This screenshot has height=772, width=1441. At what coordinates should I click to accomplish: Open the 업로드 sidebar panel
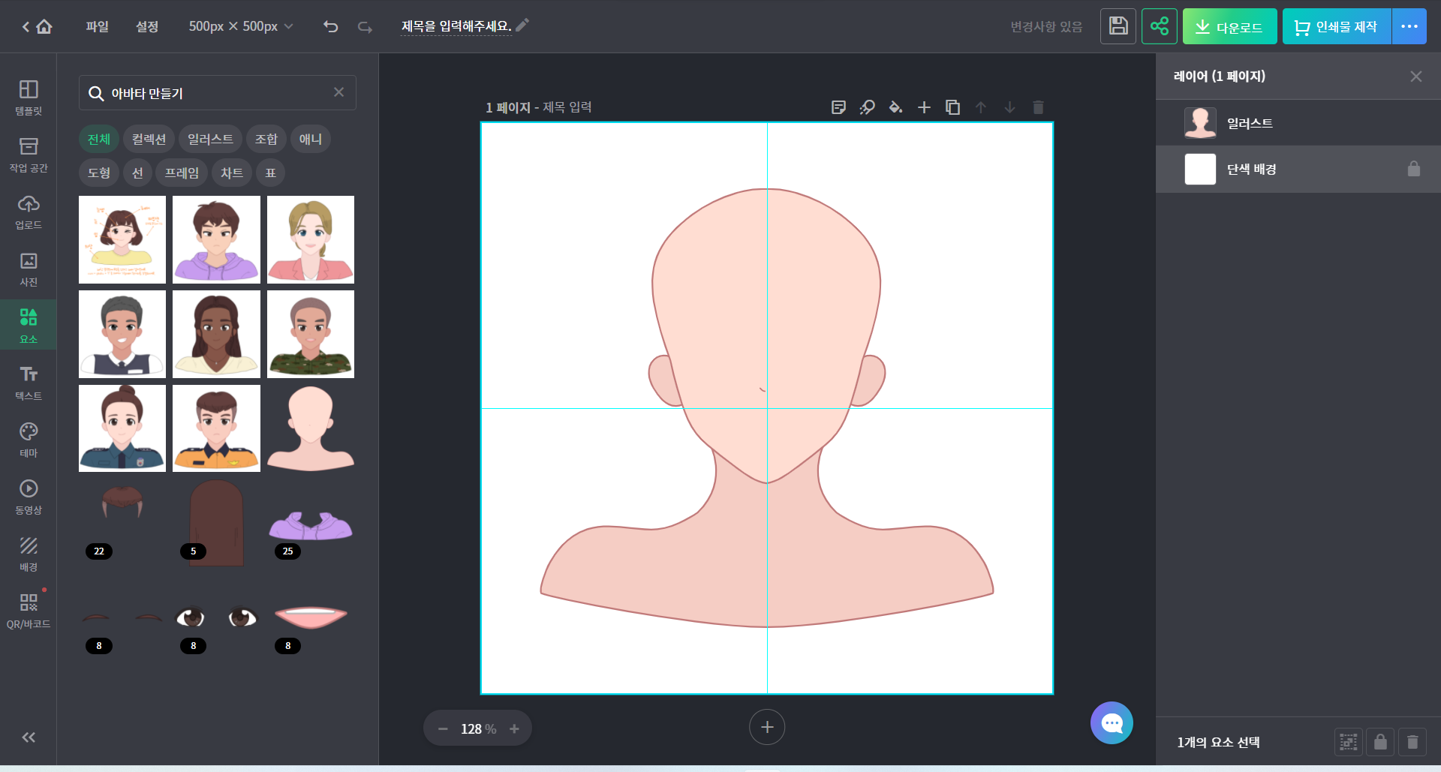tap(29, 212)
